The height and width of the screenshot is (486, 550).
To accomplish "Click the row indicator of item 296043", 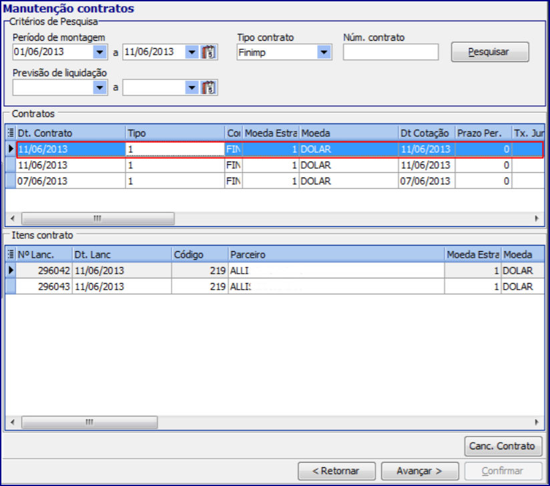I will 11,286.
